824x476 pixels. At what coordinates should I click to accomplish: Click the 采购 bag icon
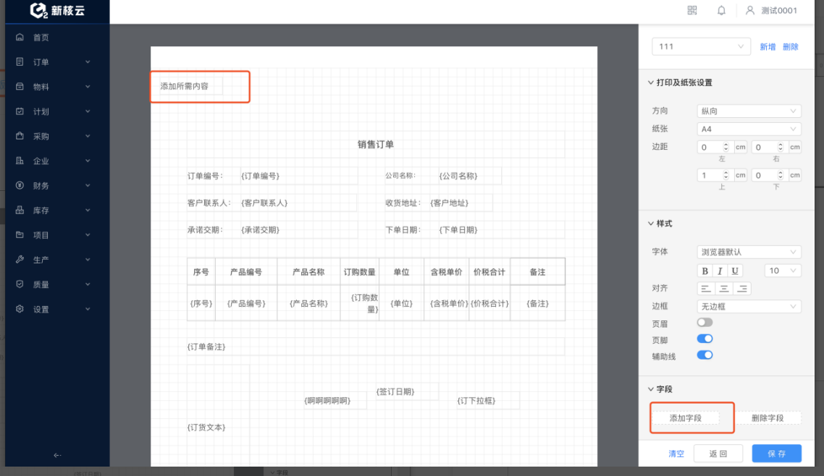click(x=20, y=136)
